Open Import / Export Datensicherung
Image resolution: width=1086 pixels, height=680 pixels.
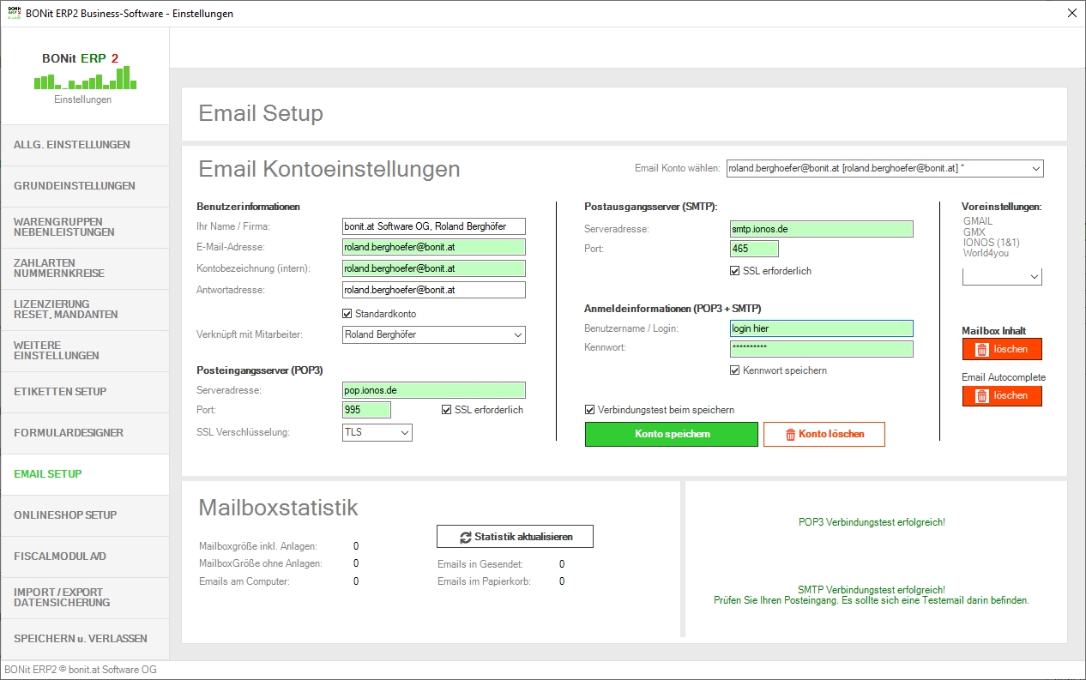[x=85, y=598]
